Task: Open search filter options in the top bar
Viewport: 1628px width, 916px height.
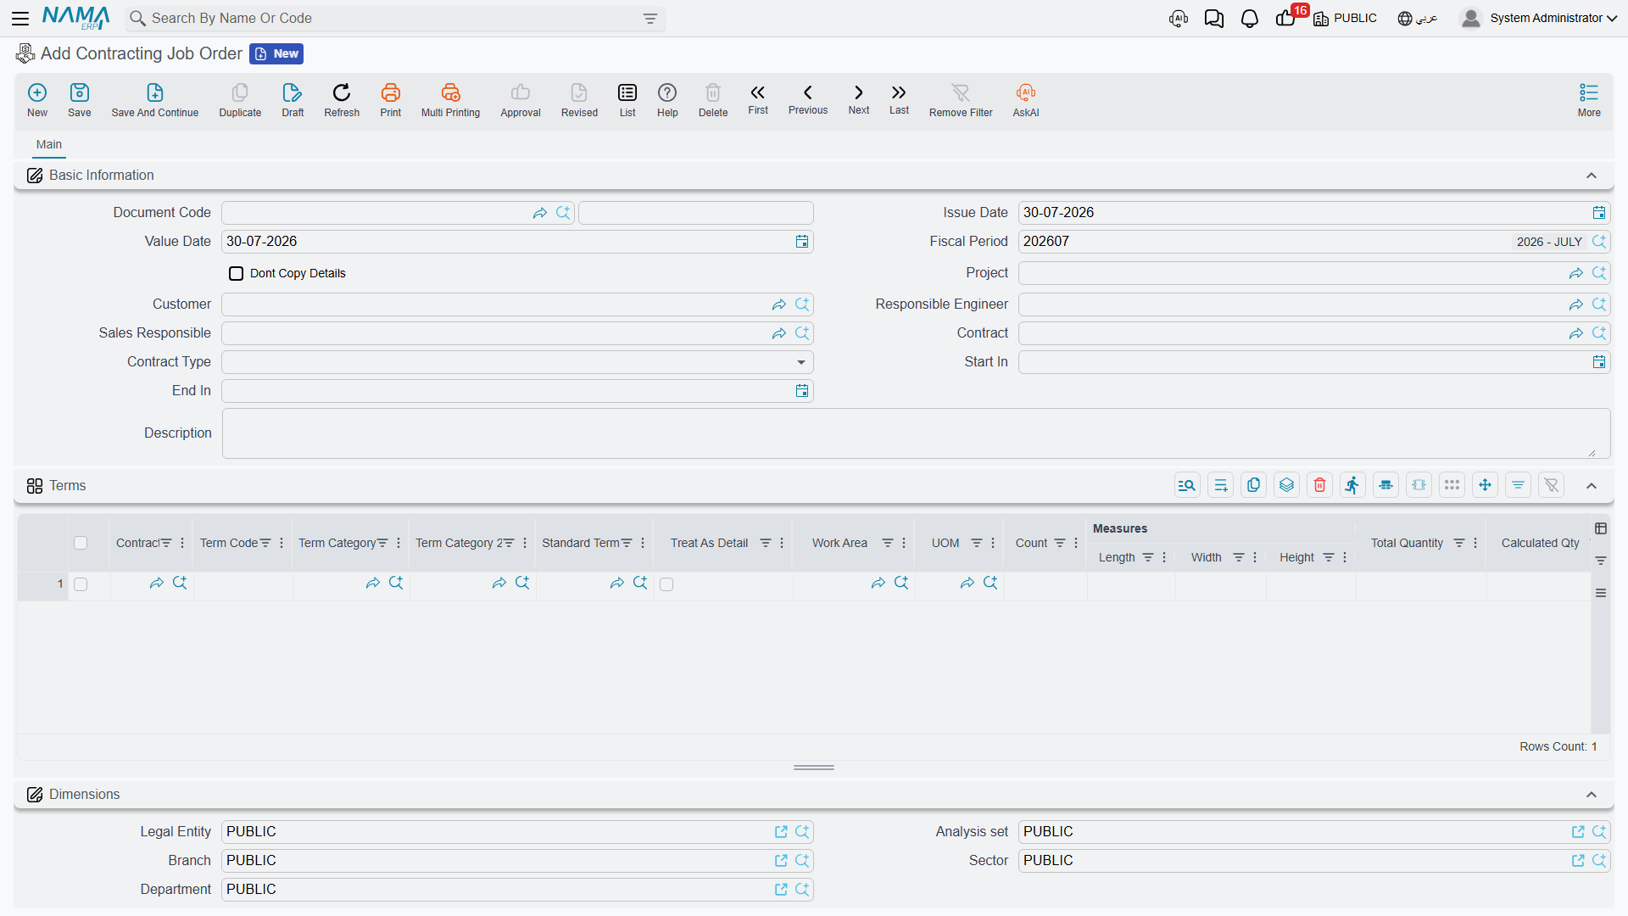Action: (650, 19)
